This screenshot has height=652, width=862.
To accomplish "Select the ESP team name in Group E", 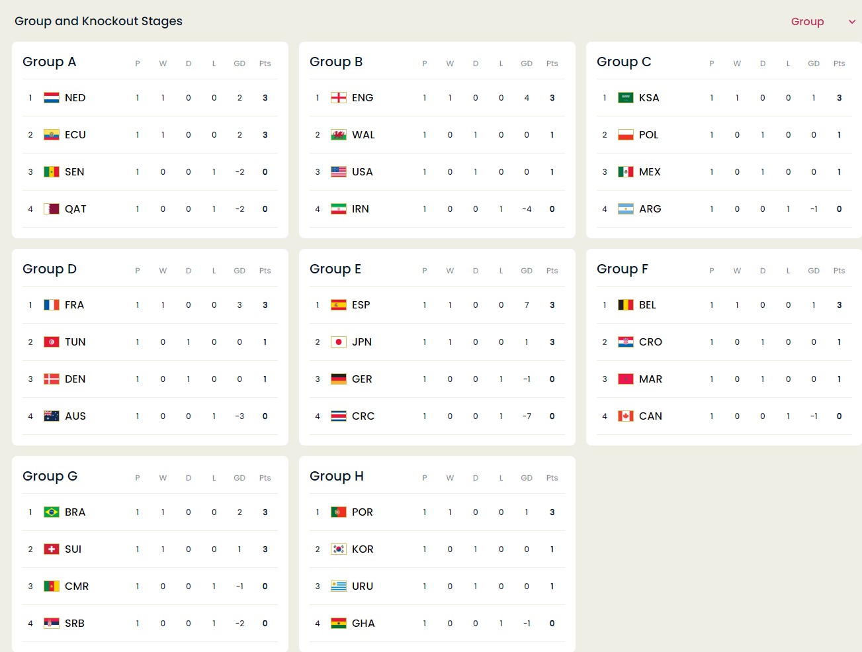I will click(361, 305).
